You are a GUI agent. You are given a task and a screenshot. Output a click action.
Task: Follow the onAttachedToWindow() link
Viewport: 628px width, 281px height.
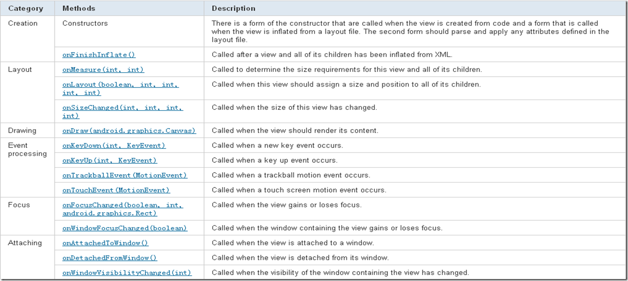click(x=105, y=243)
